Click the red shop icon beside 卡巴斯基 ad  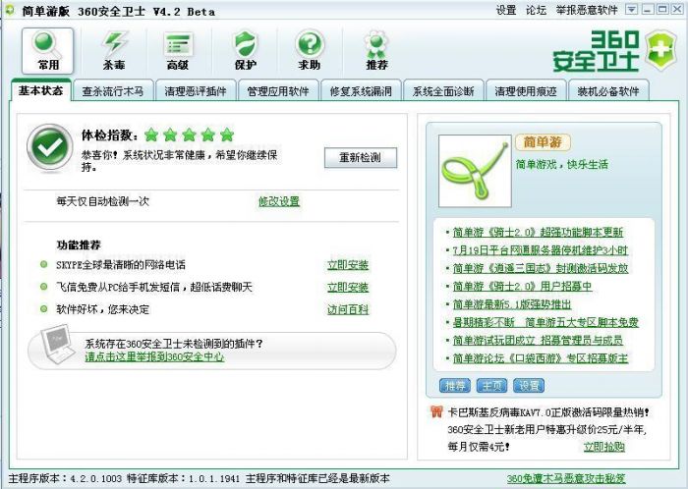436,411
